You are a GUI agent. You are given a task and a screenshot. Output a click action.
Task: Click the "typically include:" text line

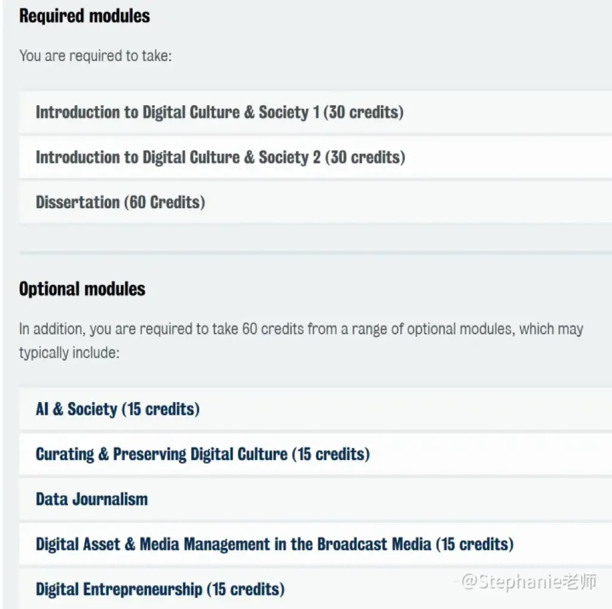point(69,353)
